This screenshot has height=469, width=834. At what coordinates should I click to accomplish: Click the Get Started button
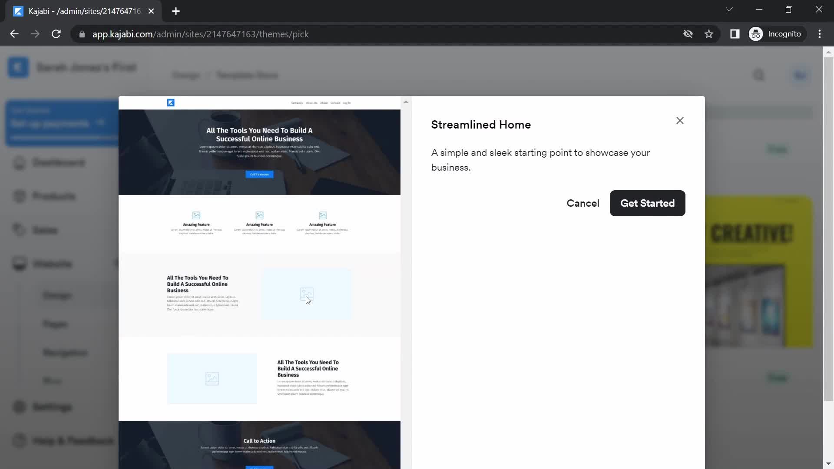point(647,203)
